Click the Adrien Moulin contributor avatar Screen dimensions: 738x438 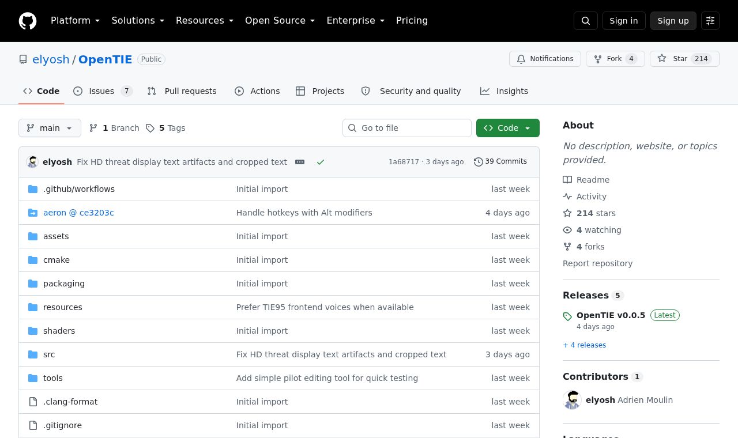click(572, 400)
